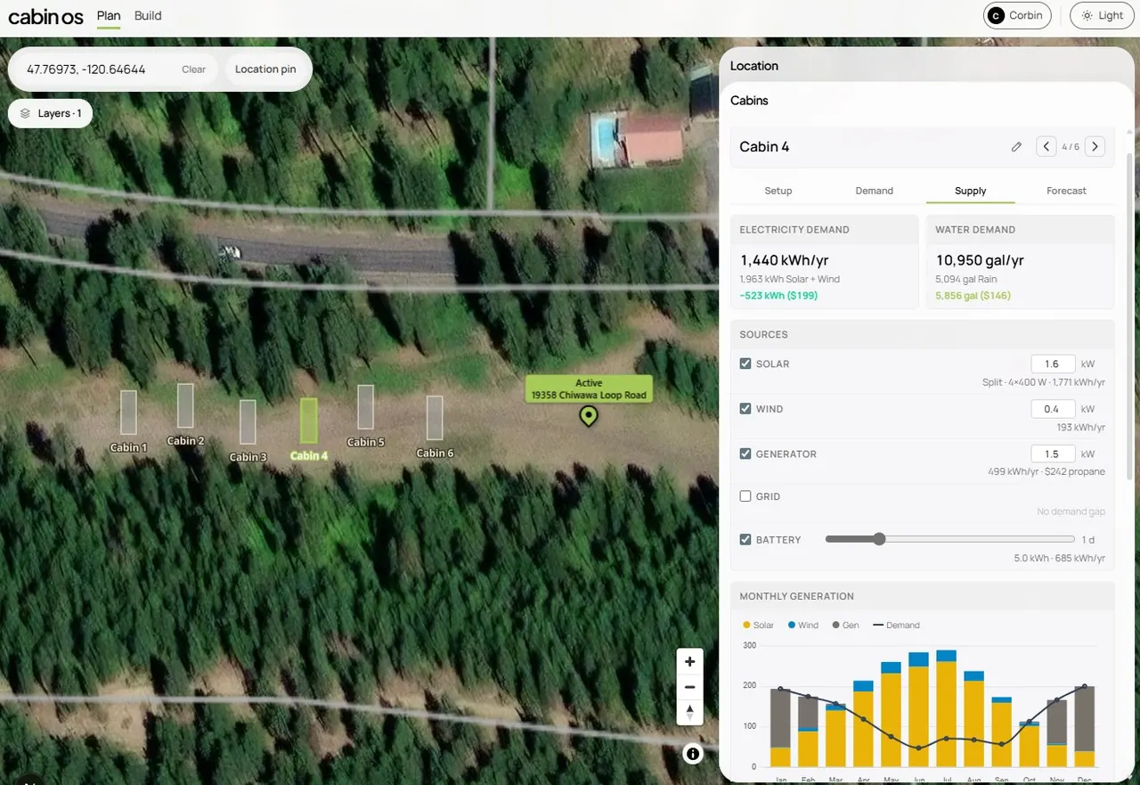Uncheck the Generator source checkbox

tap(745, 454)
